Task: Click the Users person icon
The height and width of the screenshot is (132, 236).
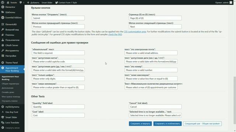Action: coord(3,40)
